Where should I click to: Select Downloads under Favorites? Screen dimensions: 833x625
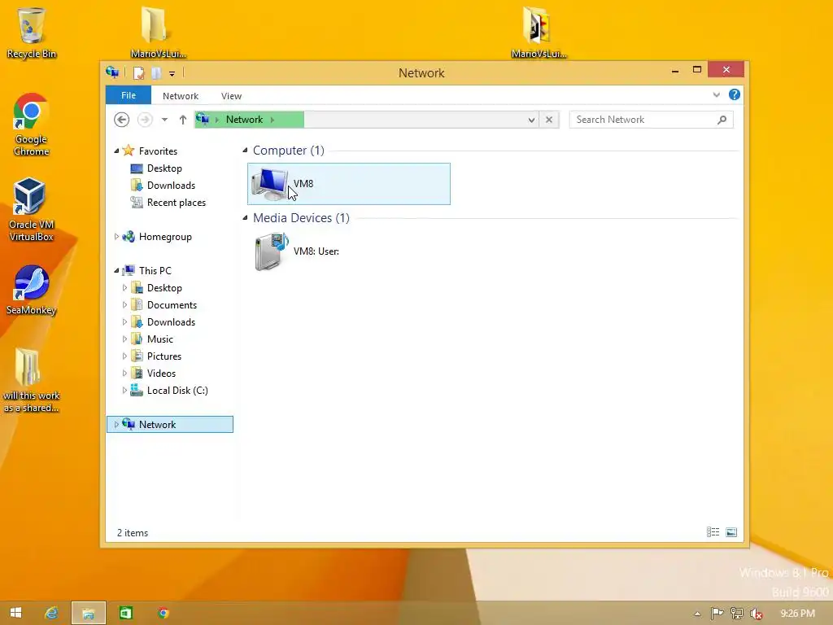pos(171,186)
